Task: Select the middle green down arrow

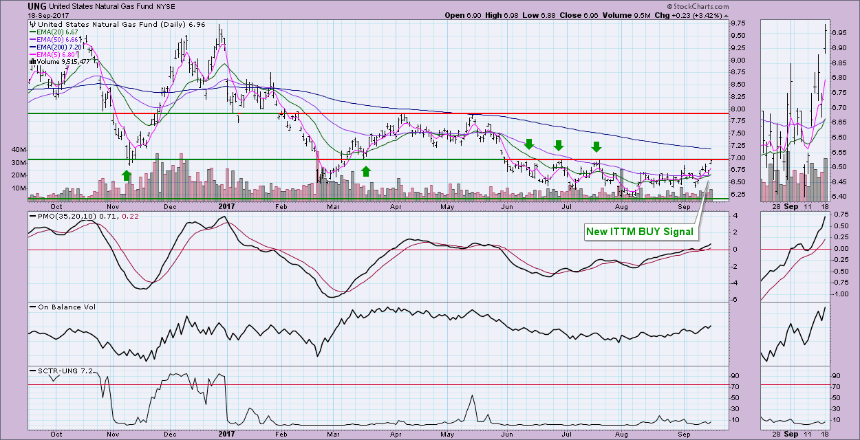Action: [559, 145]
